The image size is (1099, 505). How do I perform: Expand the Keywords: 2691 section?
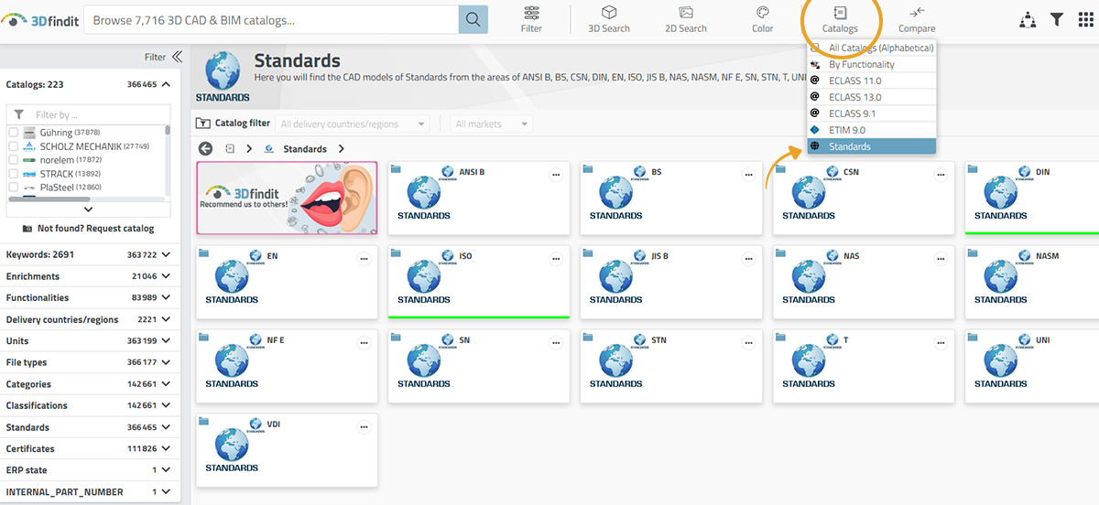(x=90, y=254)
